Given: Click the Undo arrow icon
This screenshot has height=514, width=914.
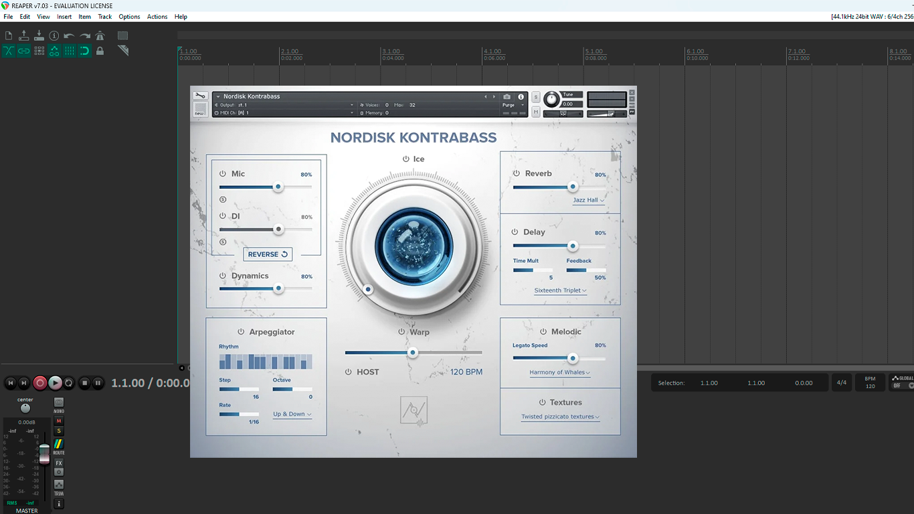Looking at the screenshot, I should pos(70,35).
